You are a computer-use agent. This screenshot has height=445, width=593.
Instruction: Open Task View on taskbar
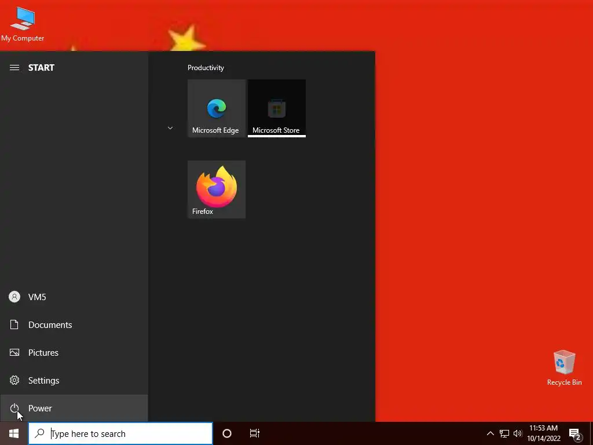click(255, 433)
